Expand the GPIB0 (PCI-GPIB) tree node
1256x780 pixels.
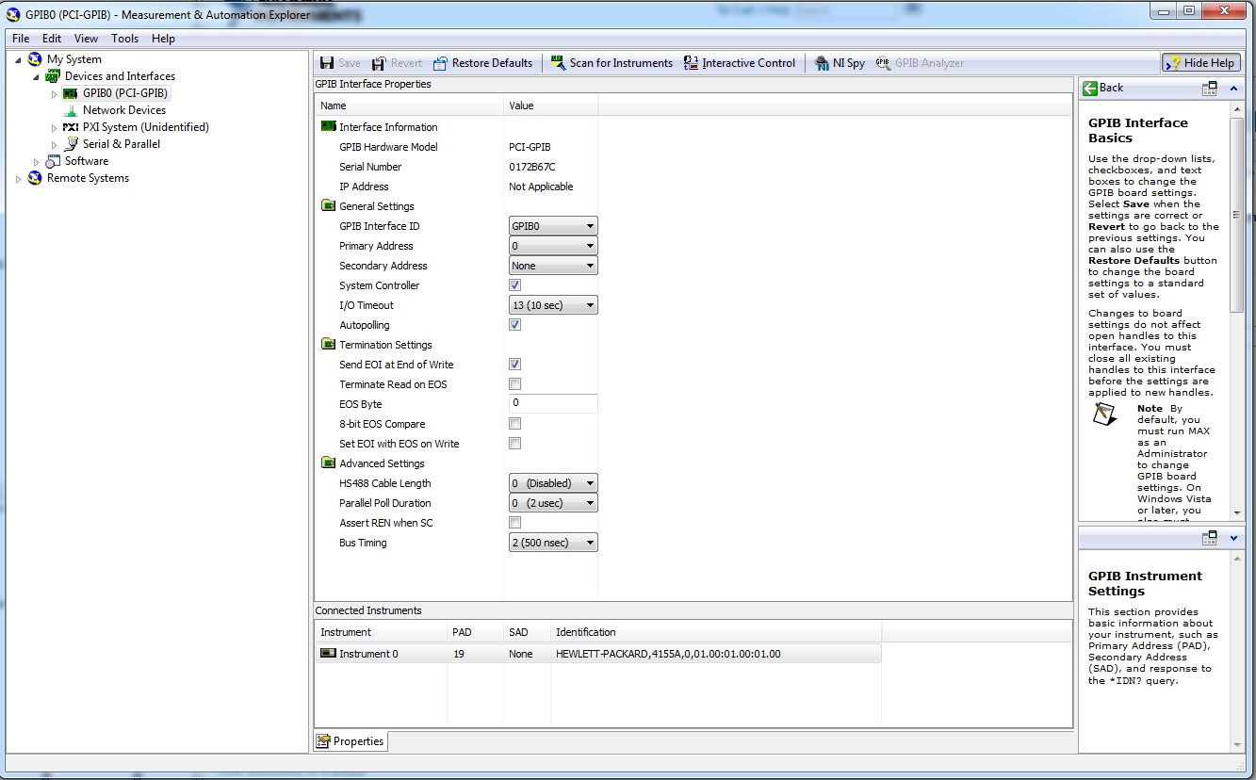(x=55, y=94)
